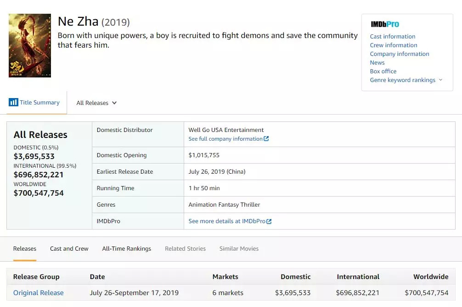Click See full company information link
The height and width of the screenshot is (307, 462).
[x=225, y=139]
